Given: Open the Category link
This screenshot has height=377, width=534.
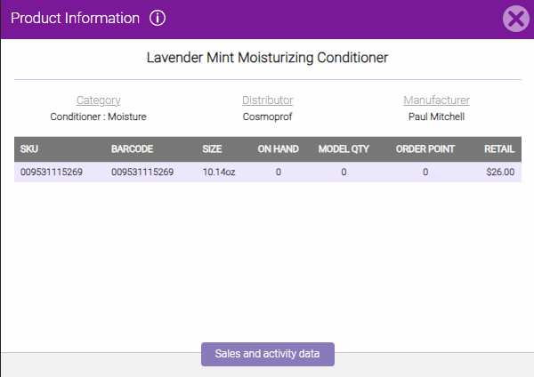Looking at the screenshot, I should [98, 100].
